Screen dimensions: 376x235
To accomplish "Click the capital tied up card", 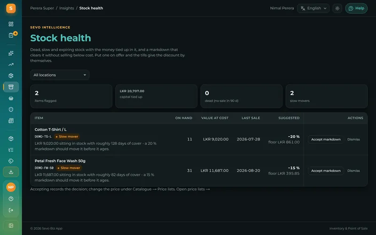I will pyautogui.click(x=157, y=96).
